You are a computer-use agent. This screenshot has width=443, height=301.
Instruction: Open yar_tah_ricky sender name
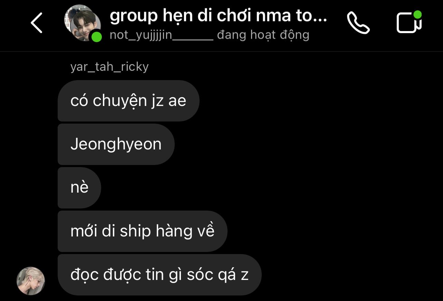109,67
